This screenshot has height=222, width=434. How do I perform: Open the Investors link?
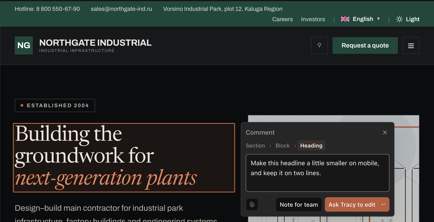313,19
